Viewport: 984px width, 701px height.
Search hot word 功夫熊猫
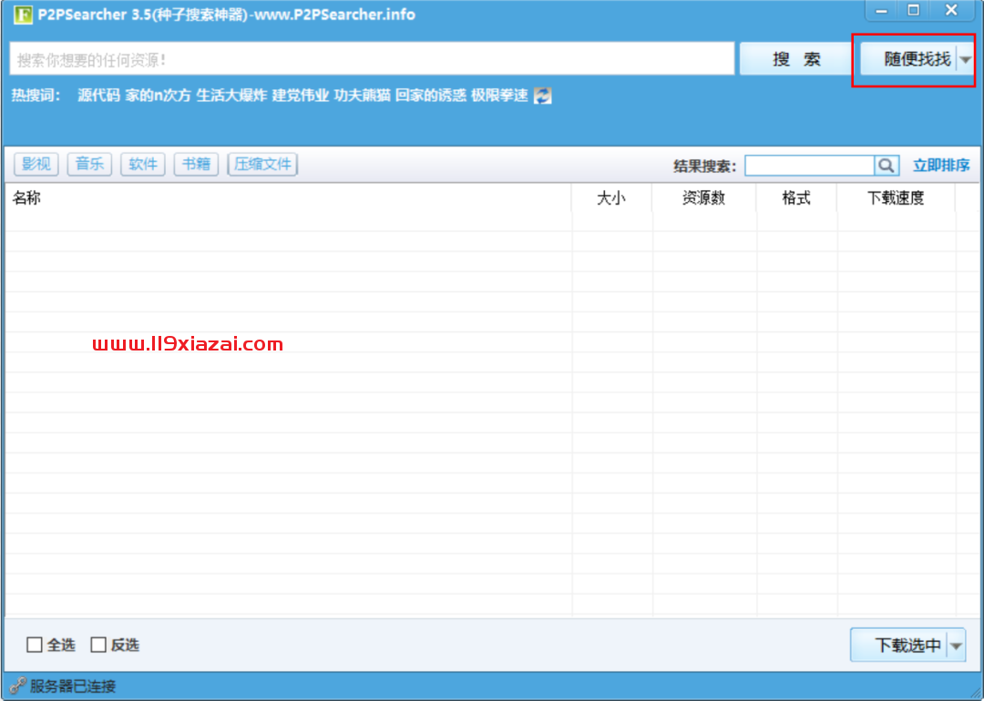(362, 96)
